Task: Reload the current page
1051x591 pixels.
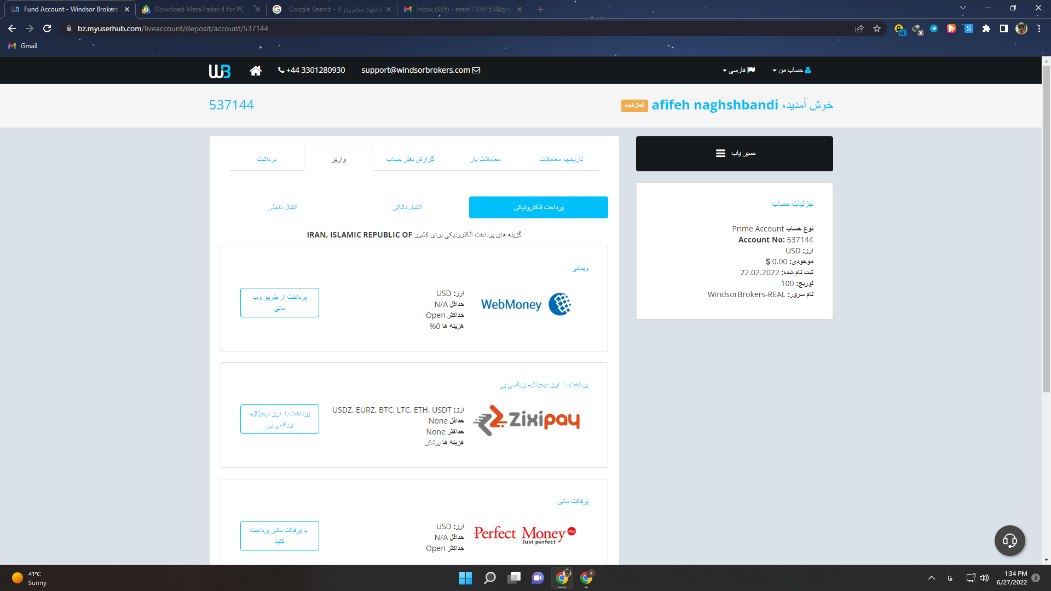Action: tap(47, 28)
